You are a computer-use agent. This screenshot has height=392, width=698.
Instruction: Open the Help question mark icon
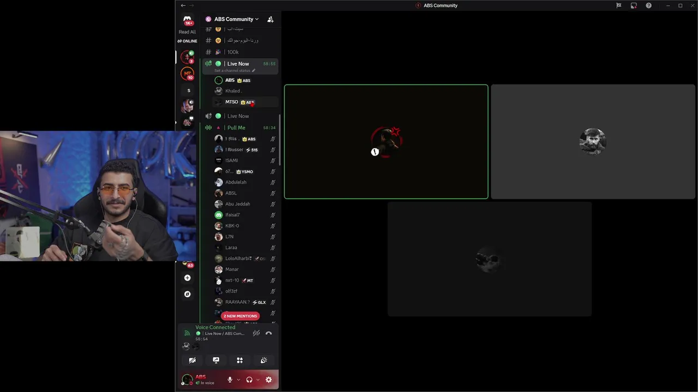click(648, 5)
